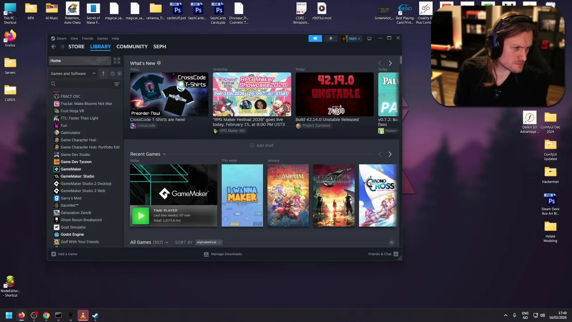Switch to the STORE tab
Screen dimensions: 572x322
click(76, 47)
